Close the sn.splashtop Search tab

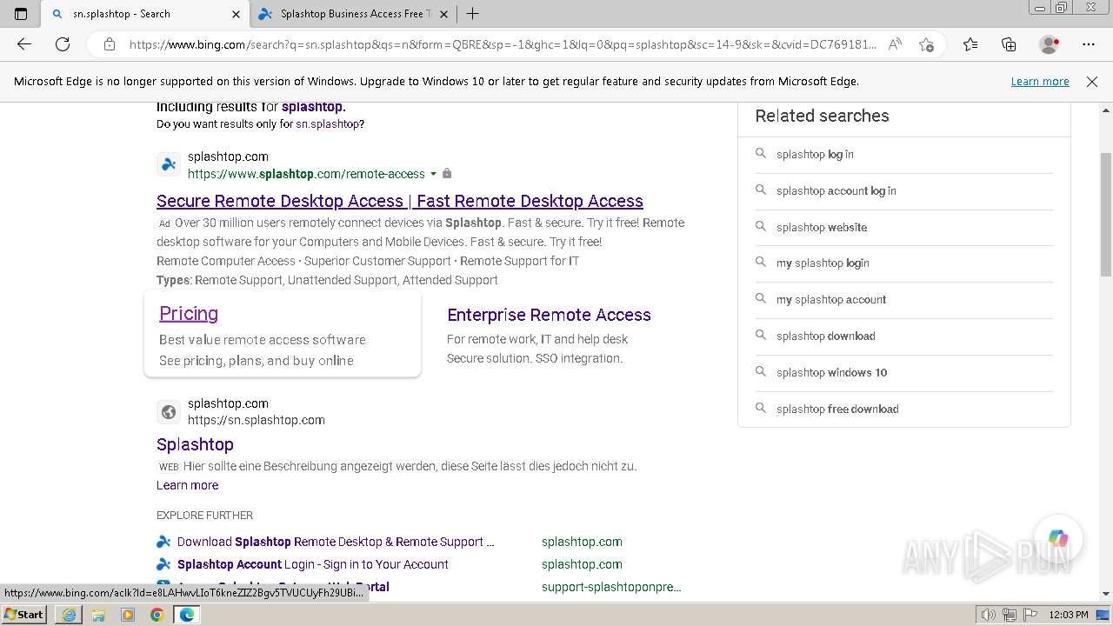click(236, 14)
